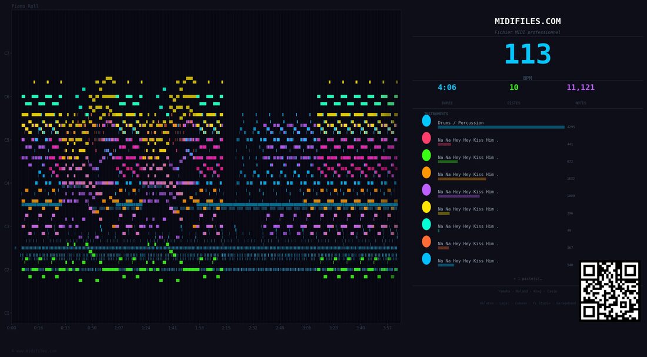Click the large 113 BPM tempo value
Screen dimensions: 647x357
pos(528,54)
